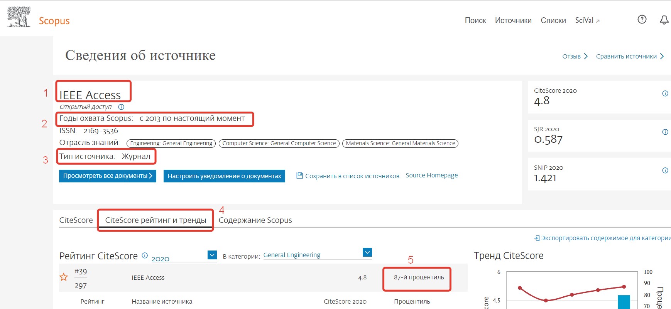Click the ISSN value 2169-3536
This screenshot has width=671, height=309.
point(101,131)
